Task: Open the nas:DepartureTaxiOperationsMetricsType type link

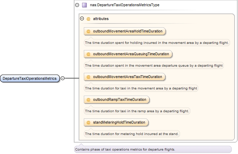Action: pyautogui.click(x=125, y=5)
